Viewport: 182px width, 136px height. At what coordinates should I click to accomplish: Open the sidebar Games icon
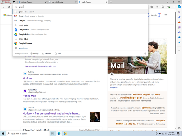pyautogui.click(x=179, y=27)
